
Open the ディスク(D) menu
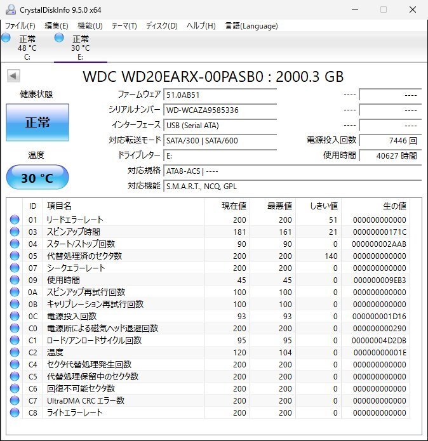click(161, 26)
